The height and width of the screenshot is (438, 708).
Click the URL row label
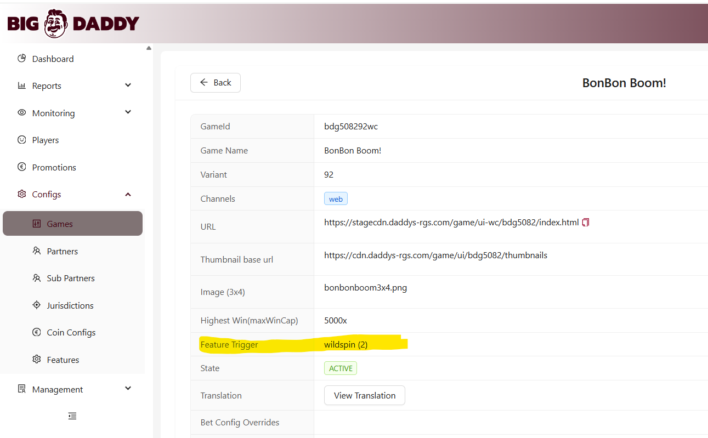pyautogui.click(x=208, y=227)
